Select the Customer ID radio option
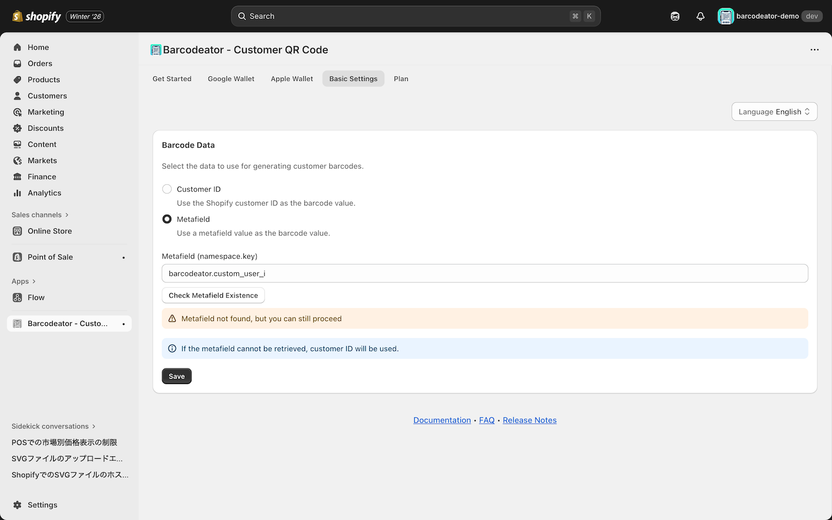The image size is (832, 520). click(x=167, y=189)
